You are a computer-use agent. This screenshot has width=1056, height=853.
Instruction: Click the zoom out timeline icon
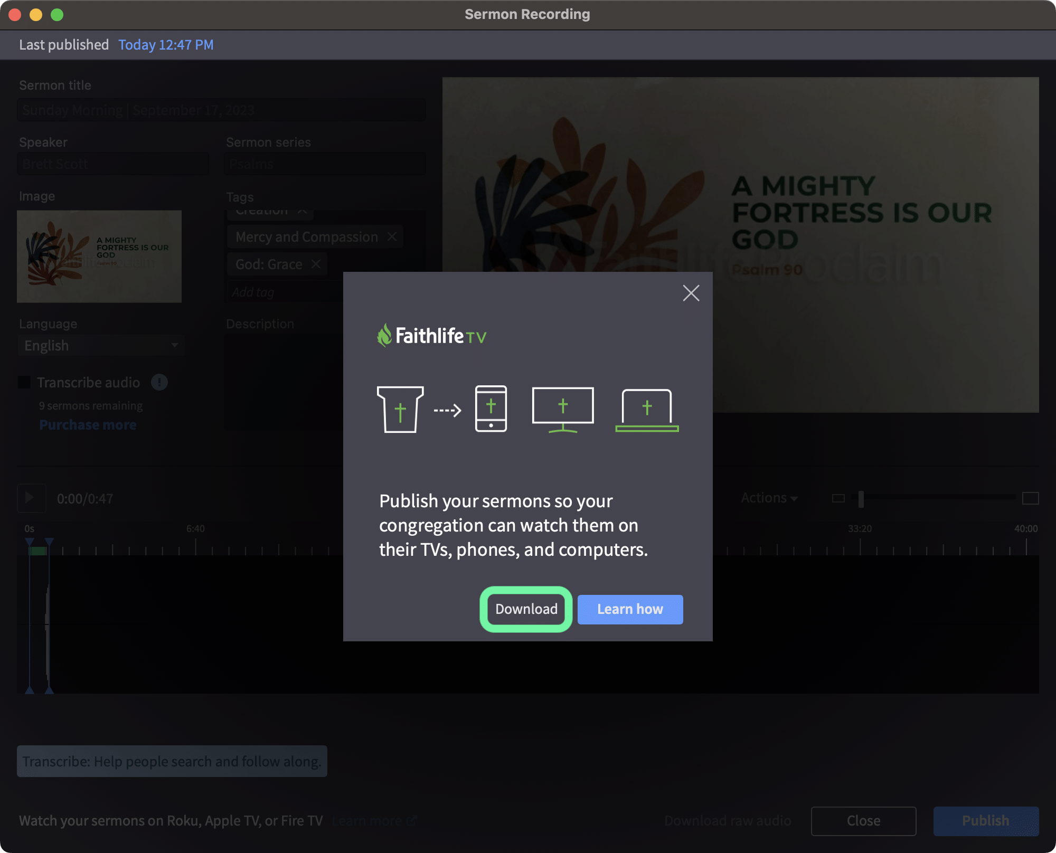click(x=838, y=498)
